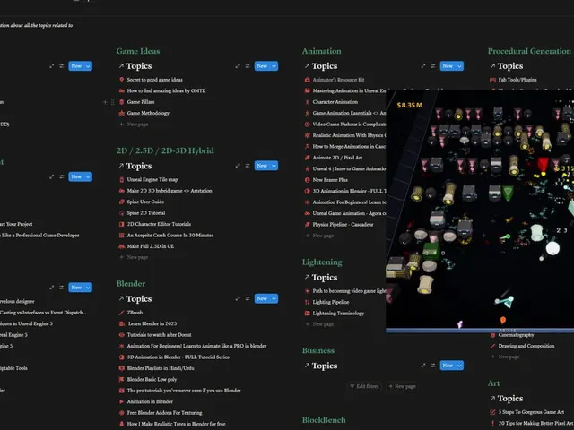Click New in the Game Ideas section
This screenshot has height=430, width=574.
tap(262, 66)
